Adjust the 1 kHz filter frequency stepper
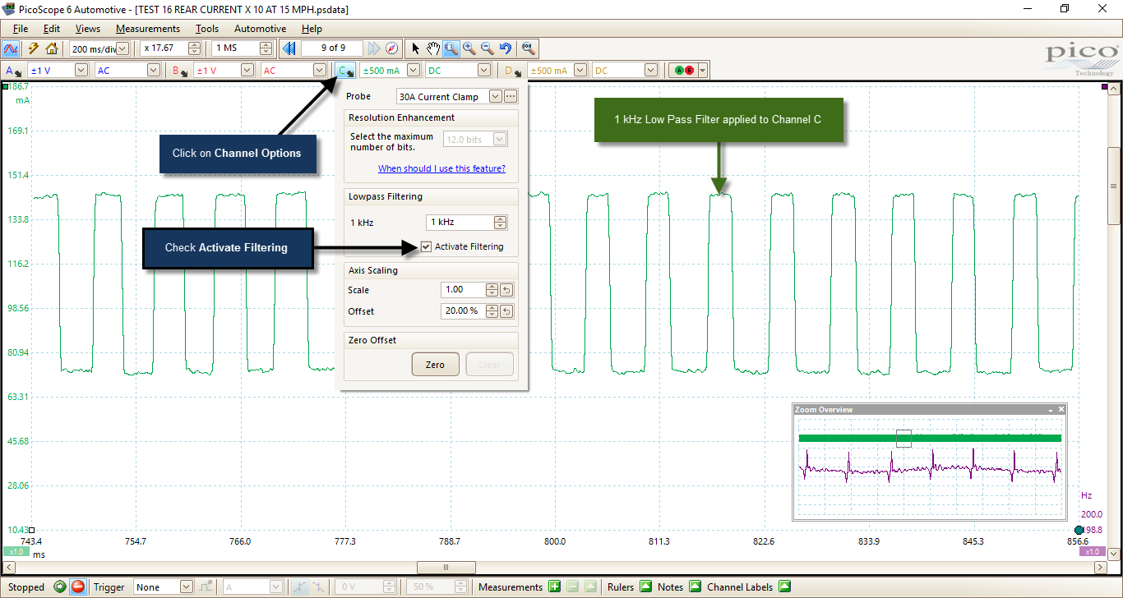The height and width of the screenshot is (598, 1123). click(x=501, y=222)
